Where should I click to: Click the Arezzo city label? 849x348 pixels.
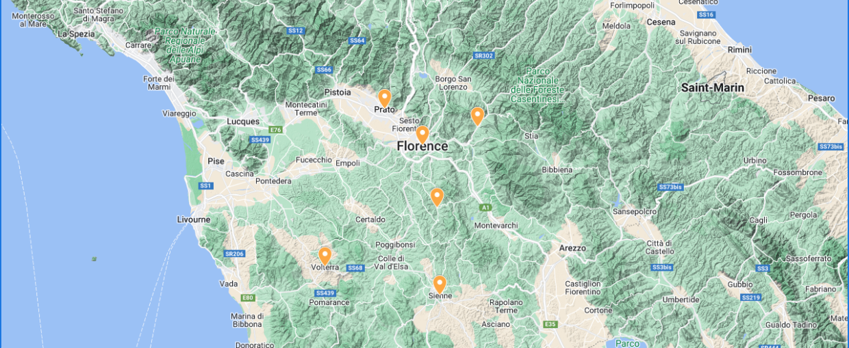572,247
